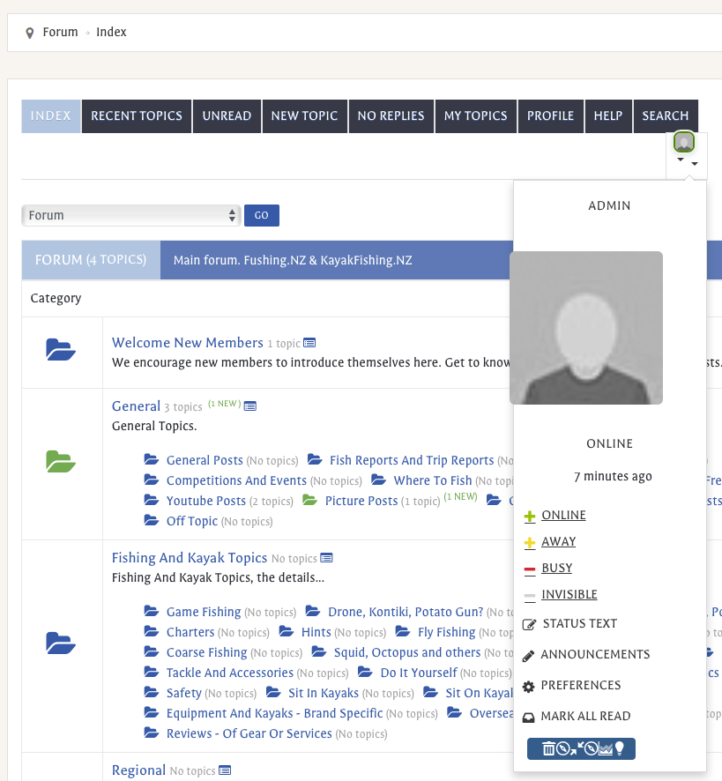722x781 pixels.
Task: Click the Preferences gear icon
Action: click(x=528, y=687)
